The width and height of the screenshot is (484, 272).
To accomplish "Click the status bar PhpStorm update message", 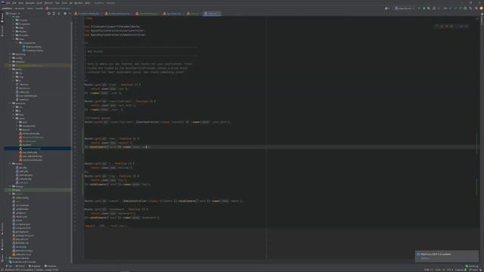I will 32,270.
